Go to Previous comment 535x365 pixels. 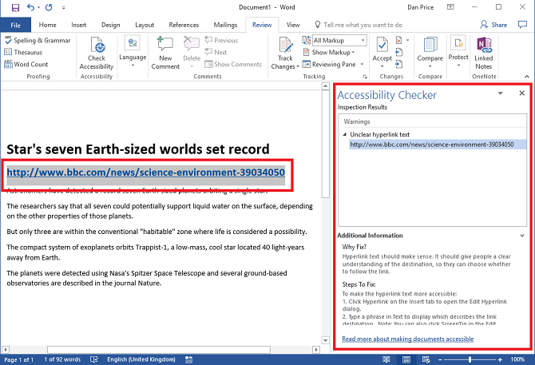click(221, 40)
